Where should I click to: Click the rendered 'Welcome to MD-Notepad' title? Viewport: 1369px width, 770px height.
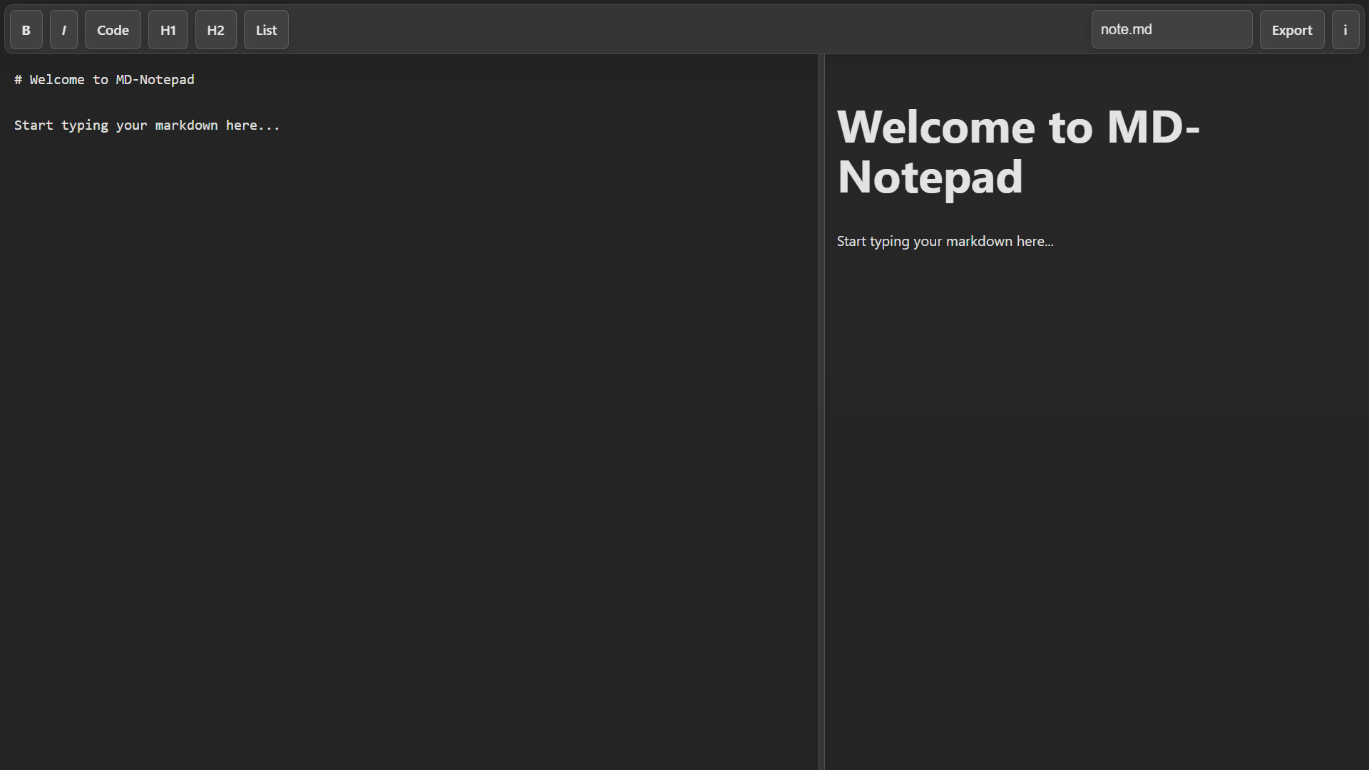pyautogui.click(x=1018, y=152)
